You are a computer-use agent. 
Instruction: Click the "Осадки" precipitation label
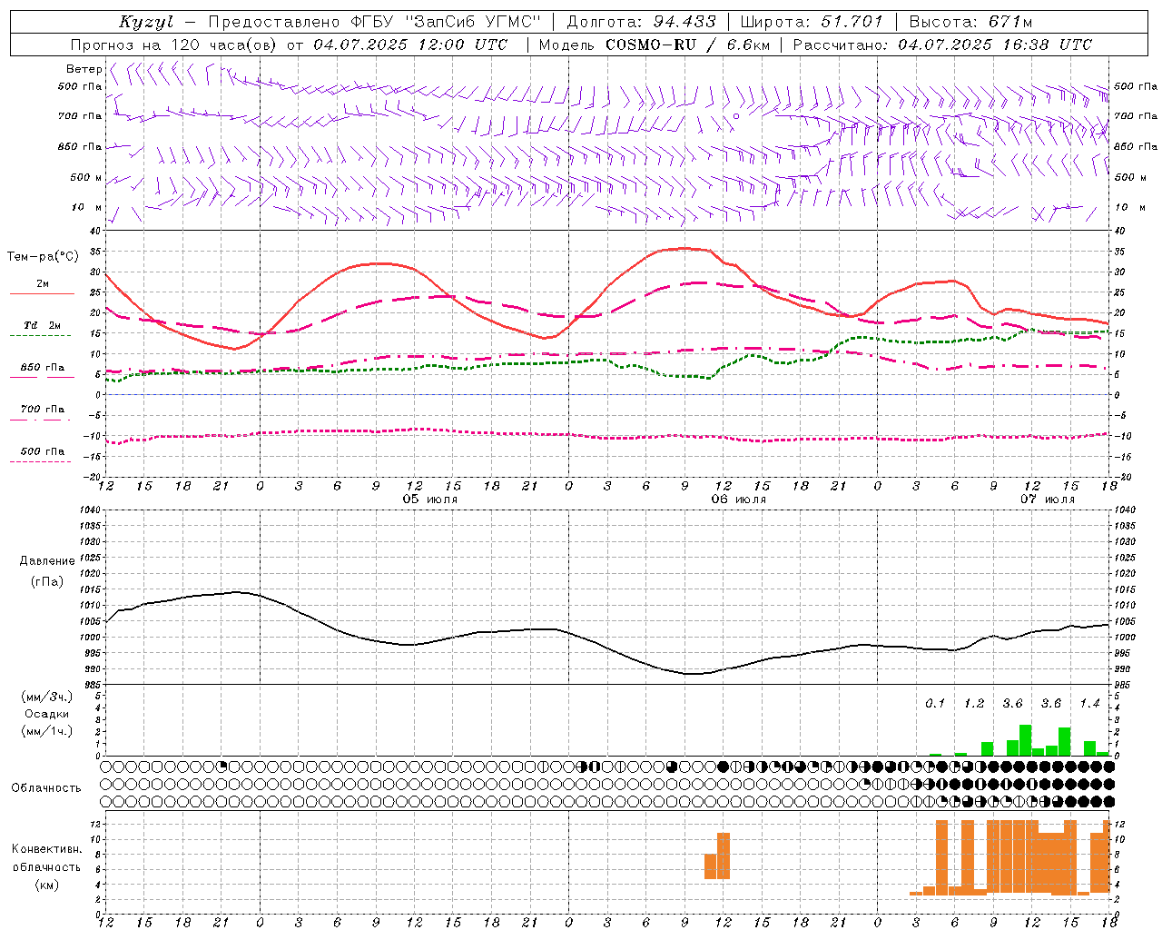47,714
